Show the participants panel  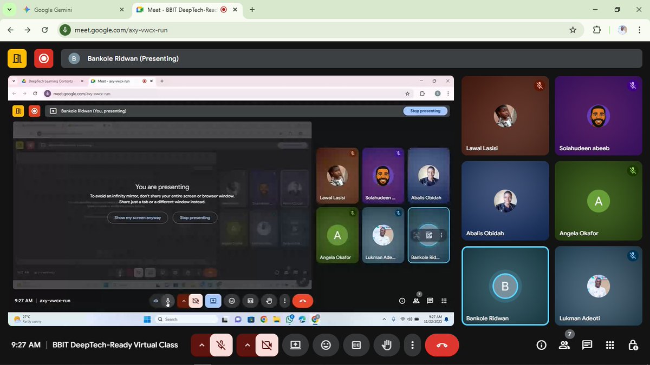[564, 344]
